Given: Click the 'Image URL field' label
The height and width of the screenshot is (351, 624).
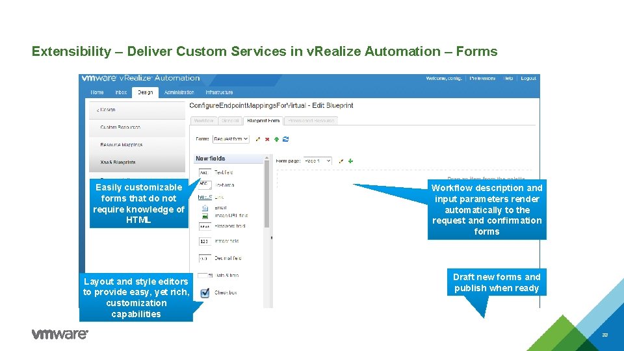Looking at the screenshot, I should (x=231, y=216).
